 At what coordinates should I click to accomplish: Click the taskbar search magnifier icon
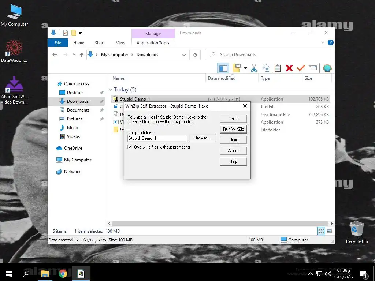[26, 274]
